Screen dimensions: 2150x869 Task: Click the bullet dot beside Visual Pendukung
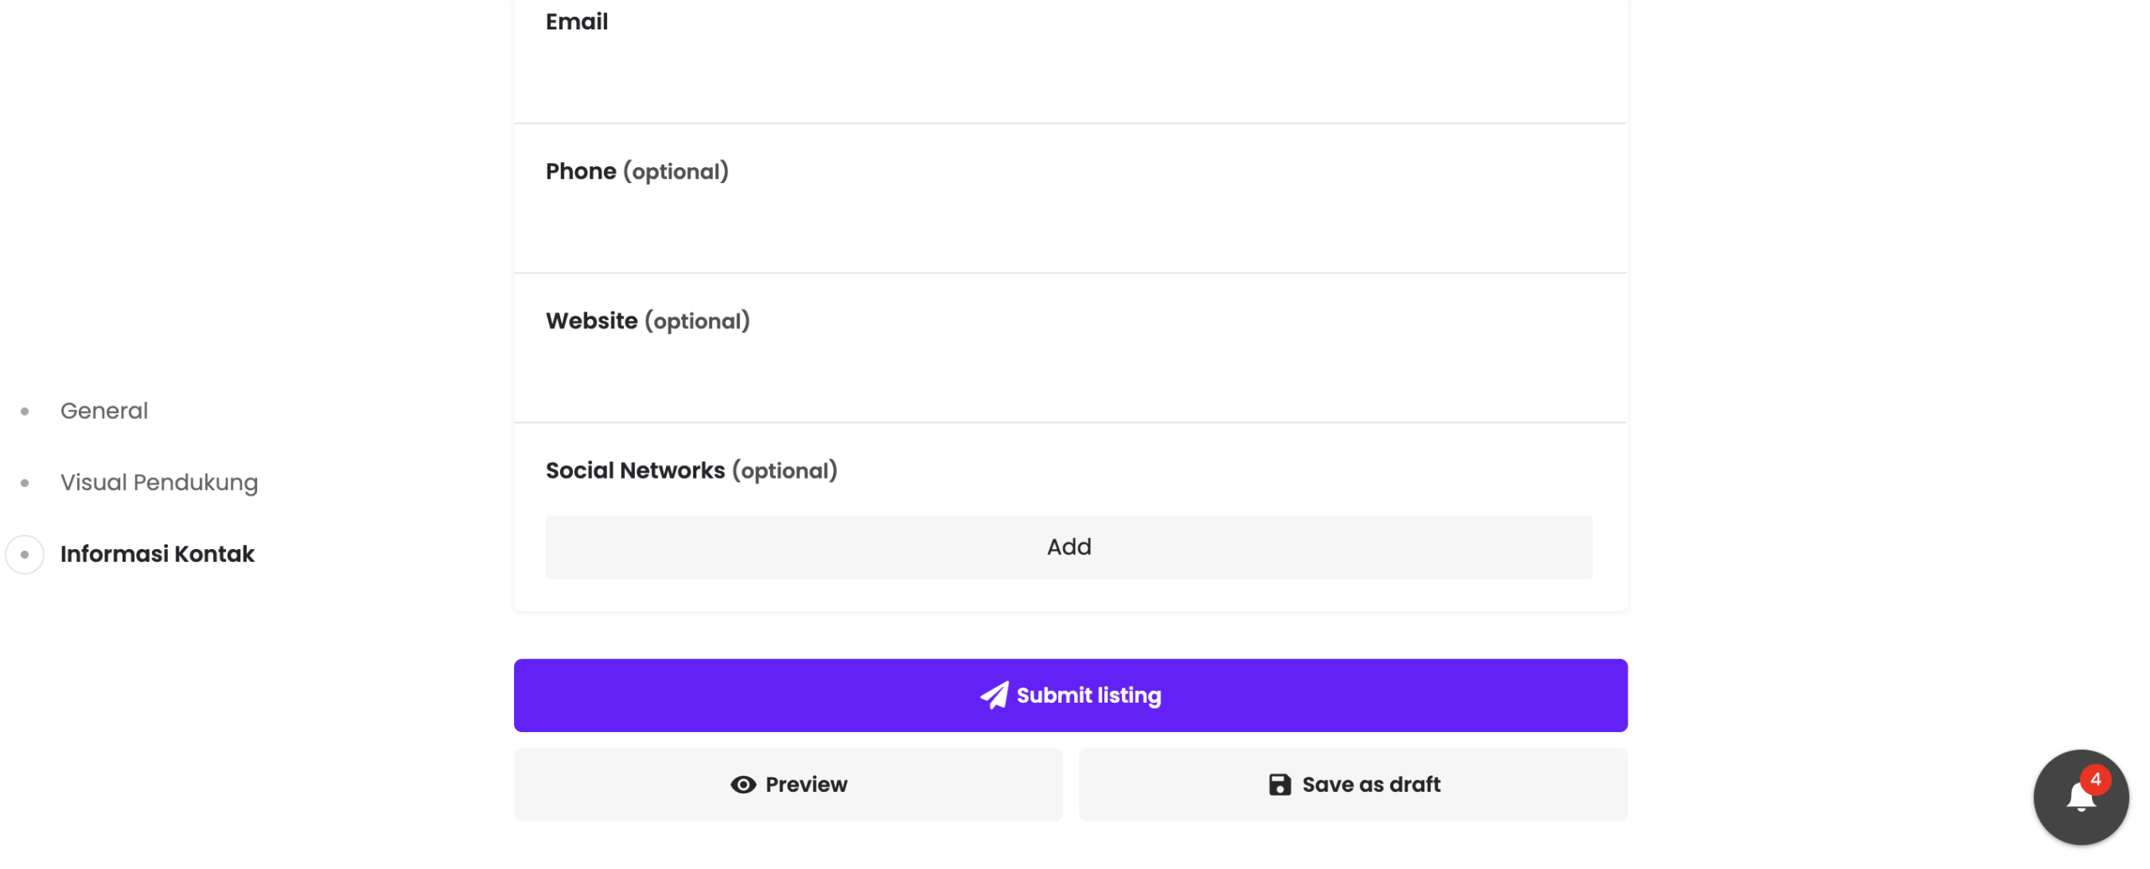(x=25, y=483)
